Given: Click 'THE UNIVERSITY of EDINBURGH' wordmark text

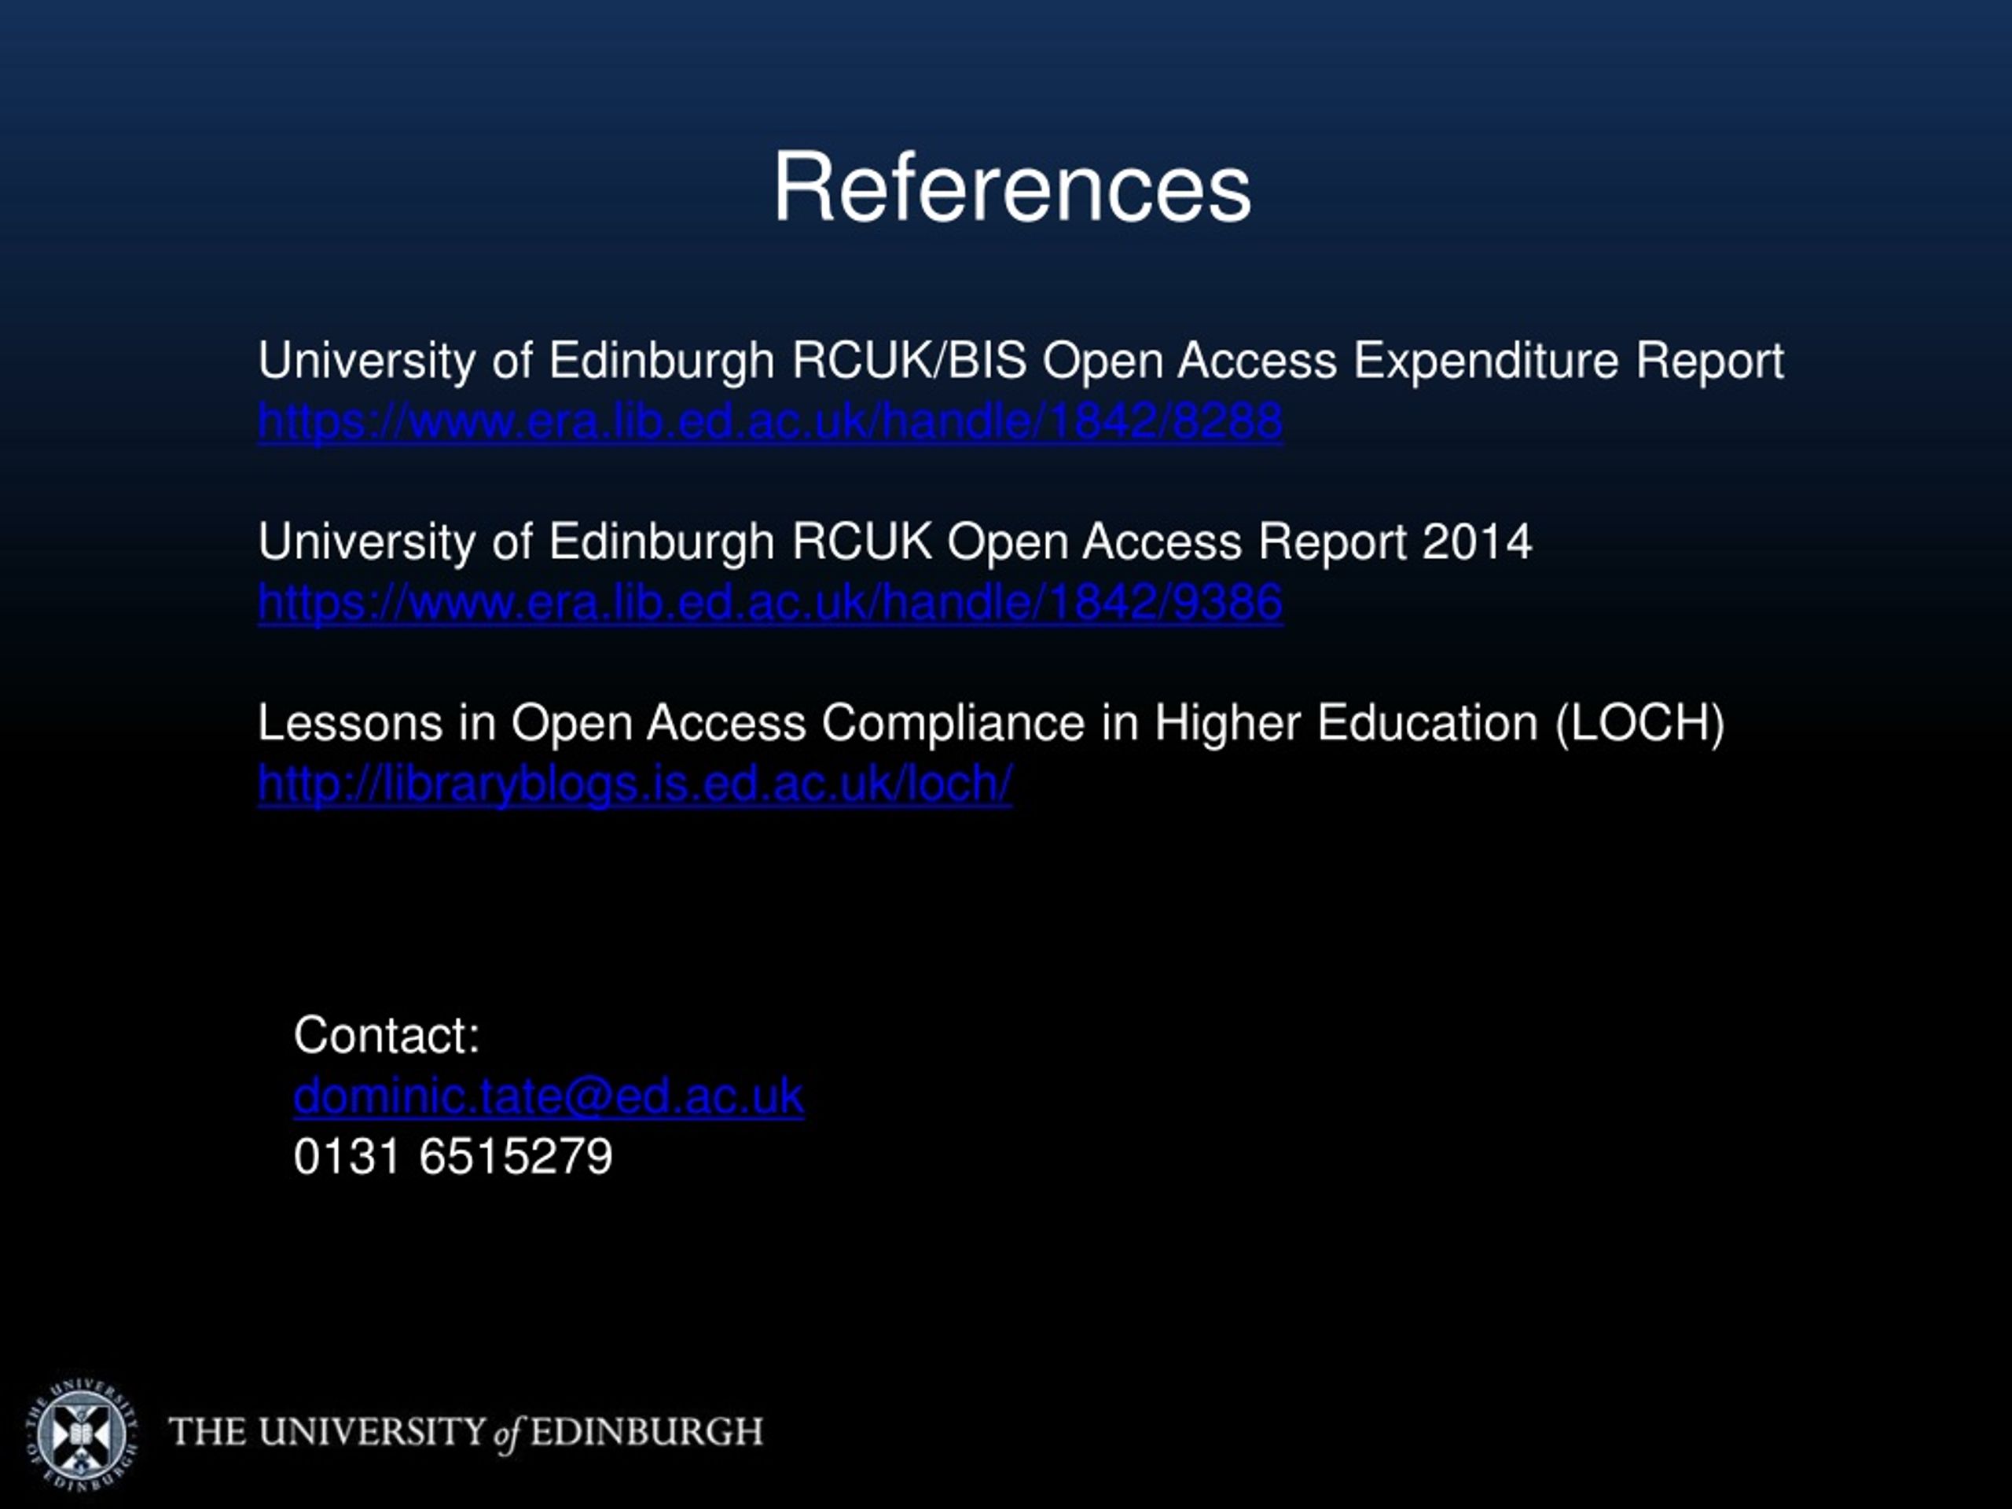Looking at the screenshot, I should (x=466, y=1434).
